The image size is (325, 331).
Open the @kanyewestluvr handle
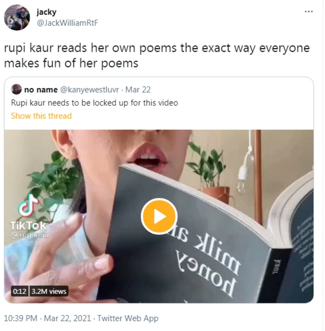coord(89,90)
